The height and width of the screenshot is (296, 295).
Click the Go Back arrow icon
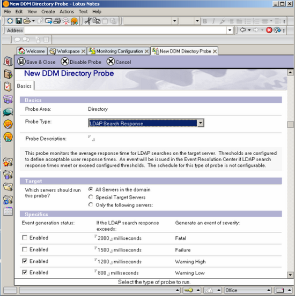[x=243, y=30]
